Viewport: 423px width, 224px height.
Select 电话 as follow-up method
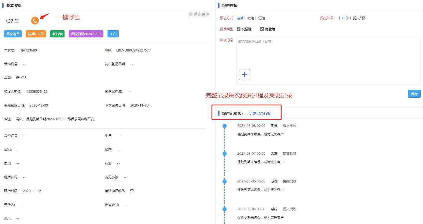[240, 18]
